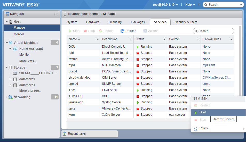
Task: Switch to the Licensing tab
Action: pos(115,22)
